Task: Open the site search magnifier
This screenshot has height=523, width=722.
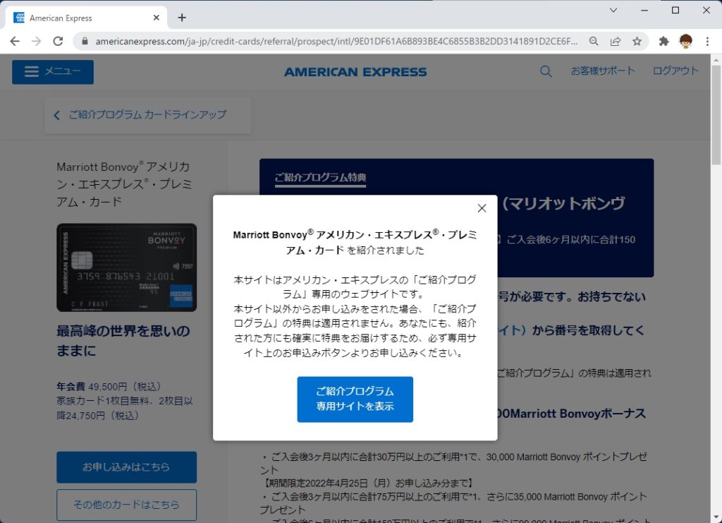Action: (546, 71)
